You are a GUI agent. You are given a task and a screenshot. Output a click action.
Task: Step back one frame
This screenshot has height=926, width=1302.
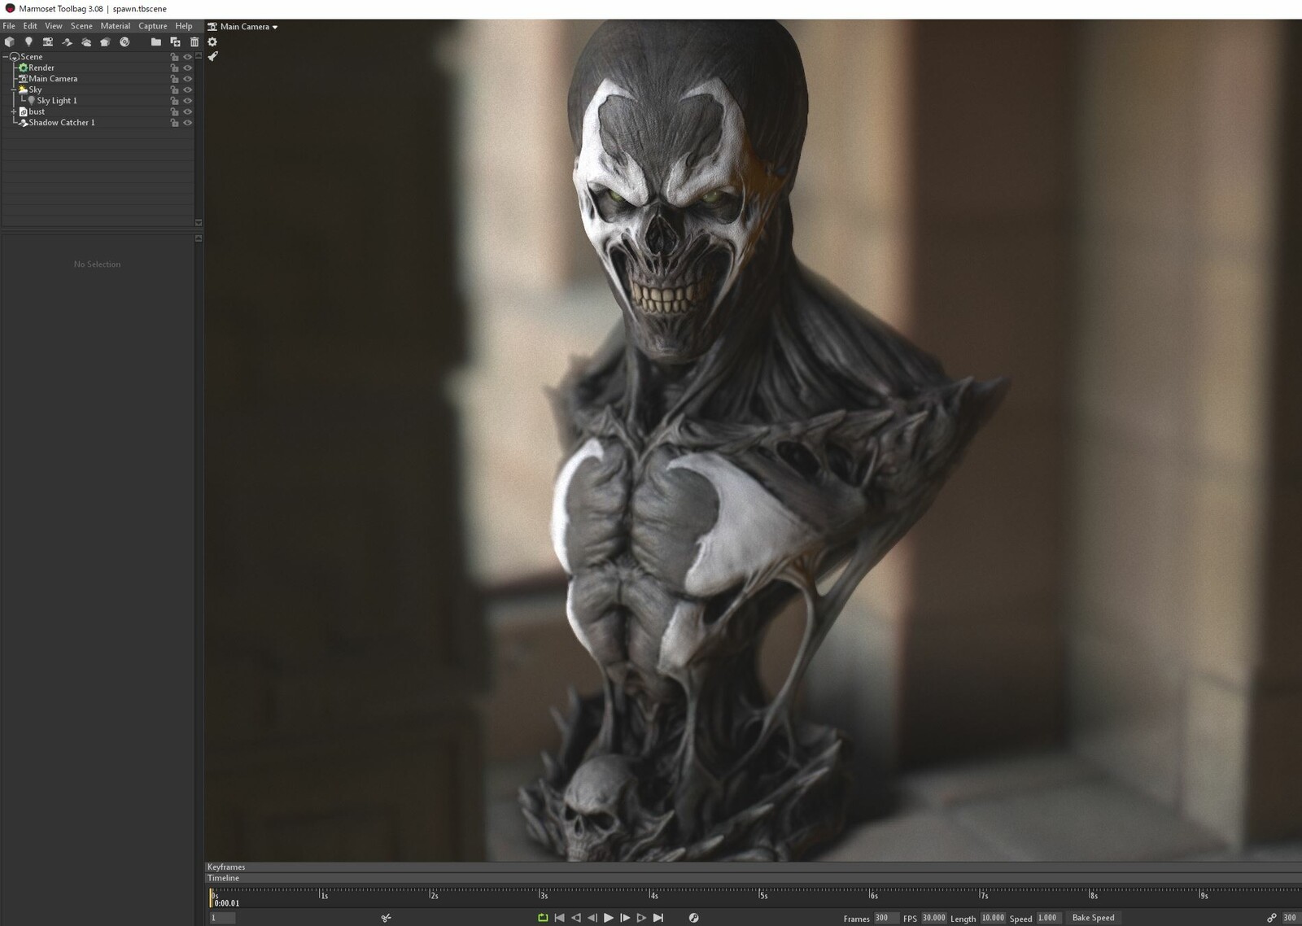point(592,918)
